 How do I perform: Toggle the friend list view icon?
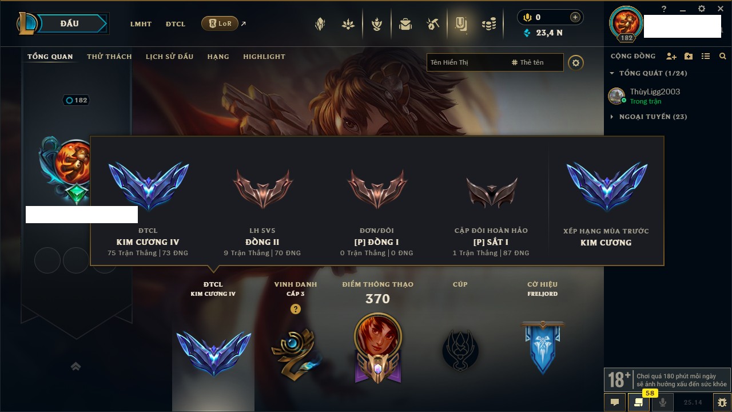(706, 56)
